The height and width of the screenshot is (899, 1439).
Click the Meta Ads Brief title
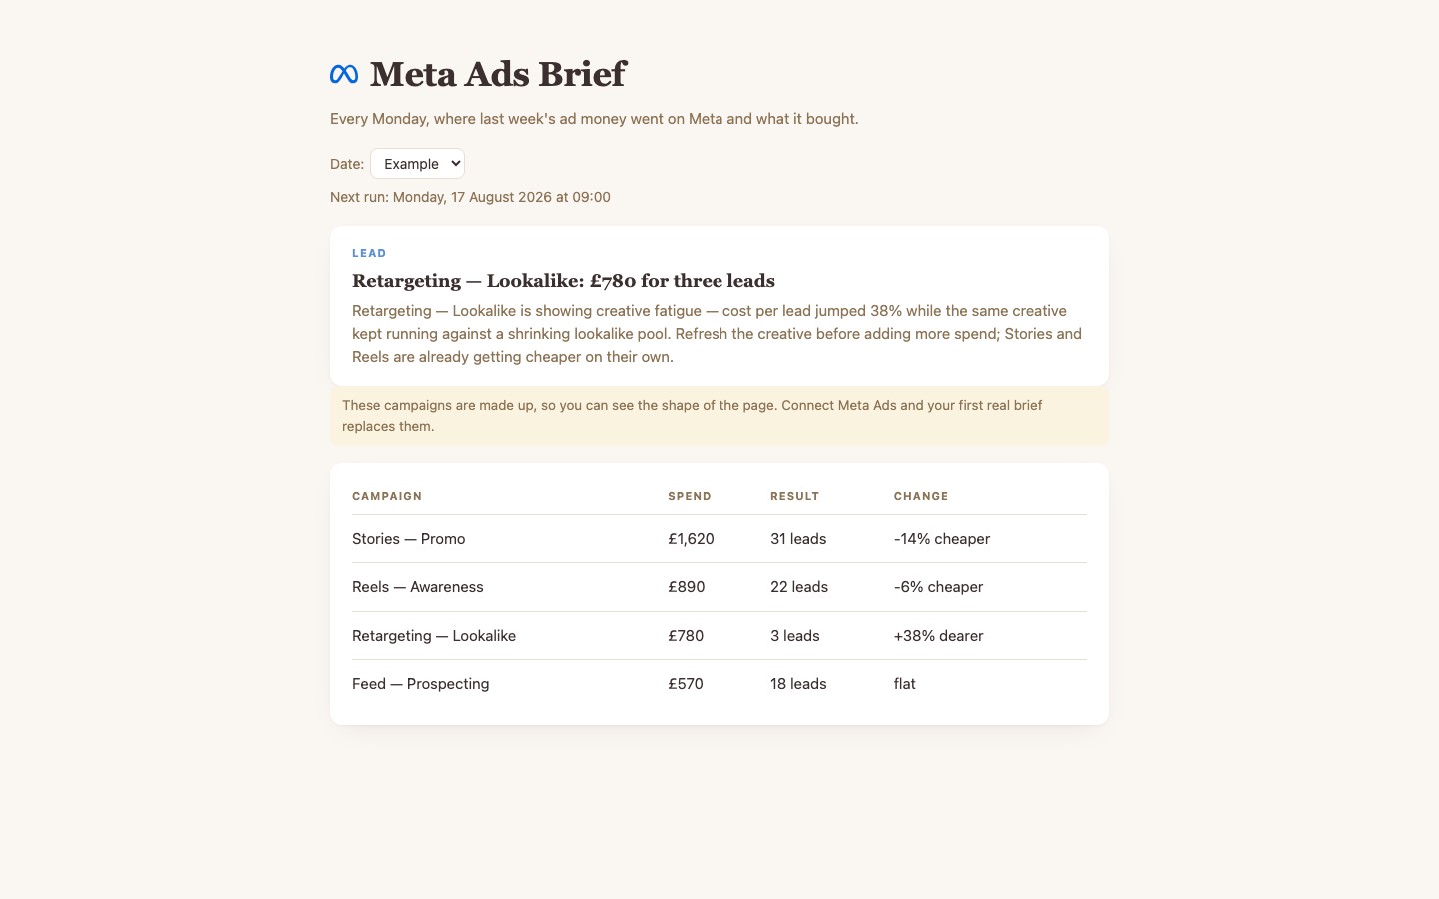click(498, 74)
